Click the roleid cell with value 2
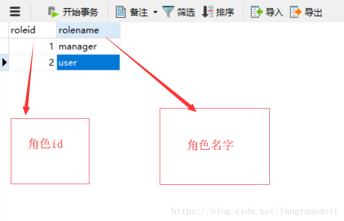This screenshot has width=344, height=221. [32, 62]
